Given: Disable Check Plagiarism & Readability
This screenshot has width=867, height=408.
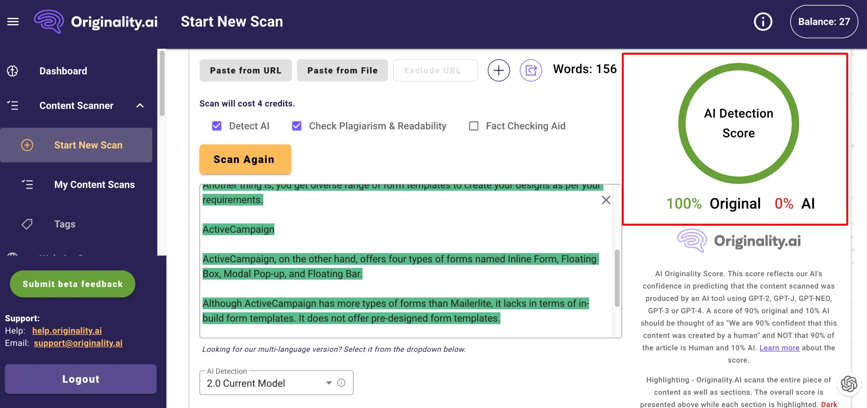Looking at the screenshot, I should [297, 126].
